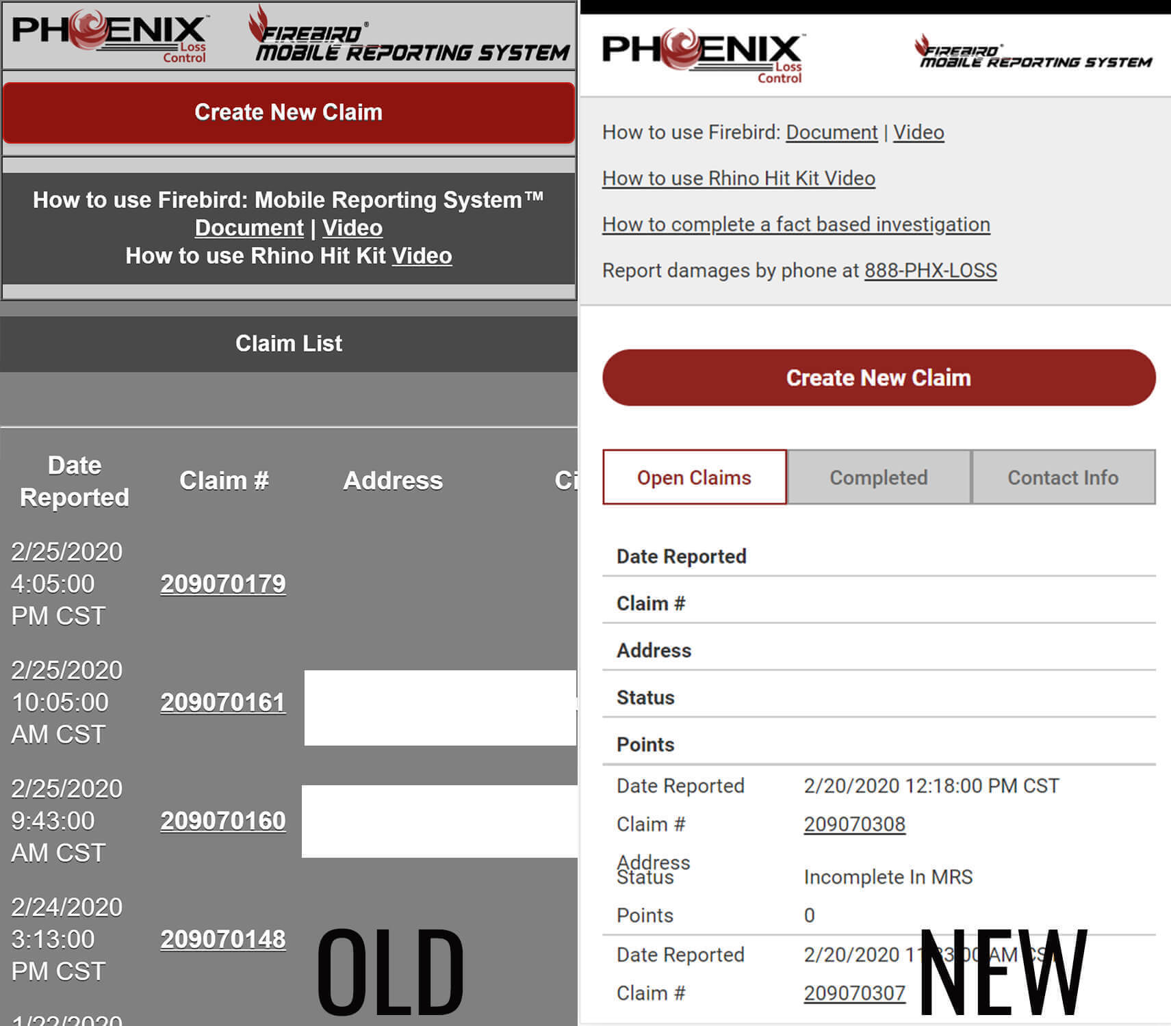Switch to the Contact Info tab
Viewport: 1171px width, 1026px height.
(1064, 477)
